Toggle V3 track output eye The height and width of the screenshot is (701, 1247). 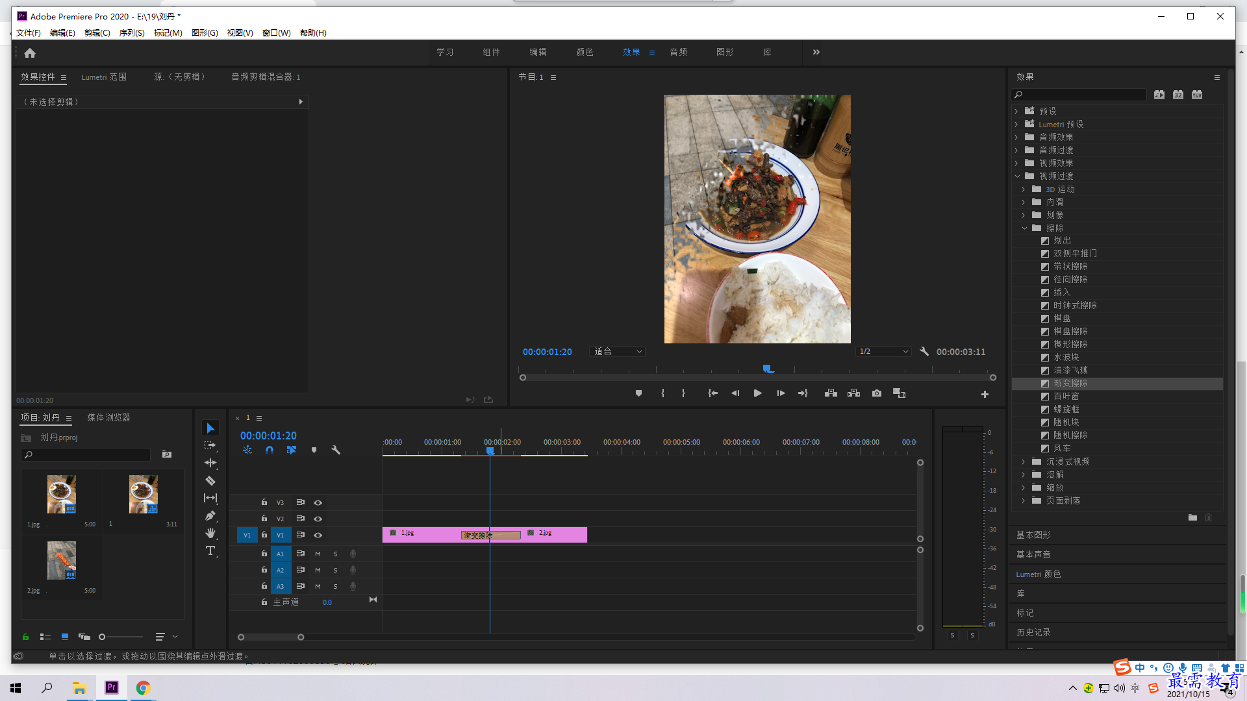(x=318, y=502)
